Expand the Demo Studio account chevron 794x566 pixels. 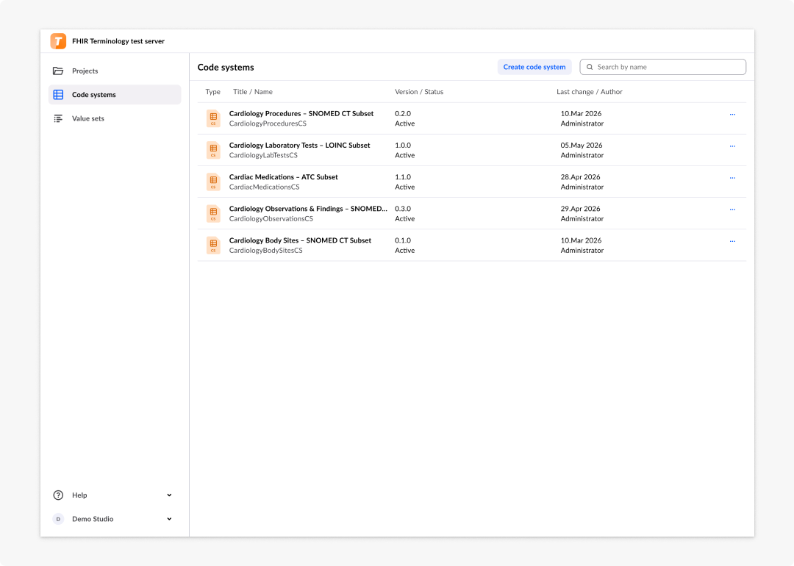click(169, 519)
